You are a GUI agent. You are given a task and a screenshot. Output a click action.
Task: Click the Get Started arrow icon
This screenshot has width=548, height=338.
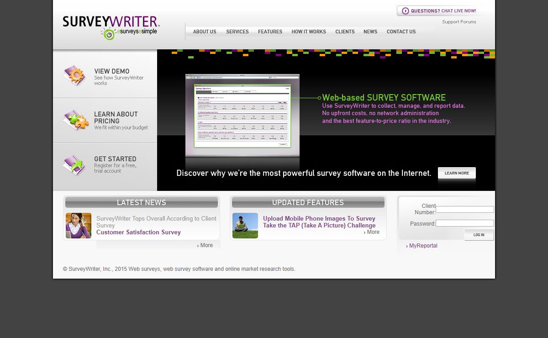[x=74, y=165]
